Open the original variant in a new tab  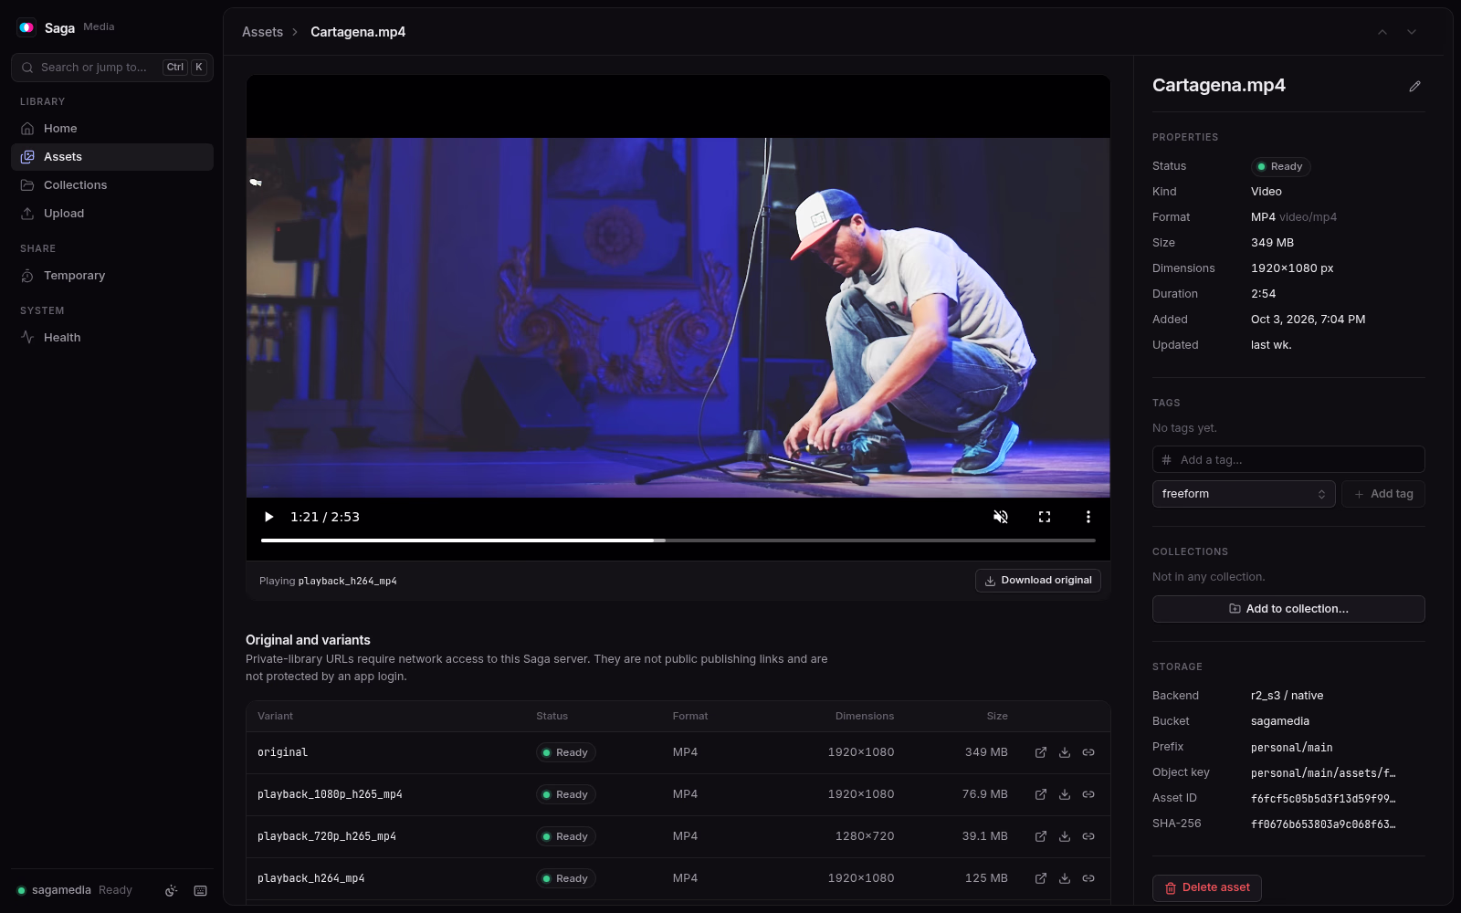click(x=1041, y=752)
